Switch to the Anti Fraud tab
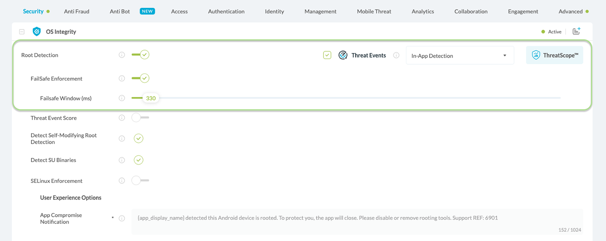This screenshot has height=241, width=606. pyautogui.click(x=77, y=11)
